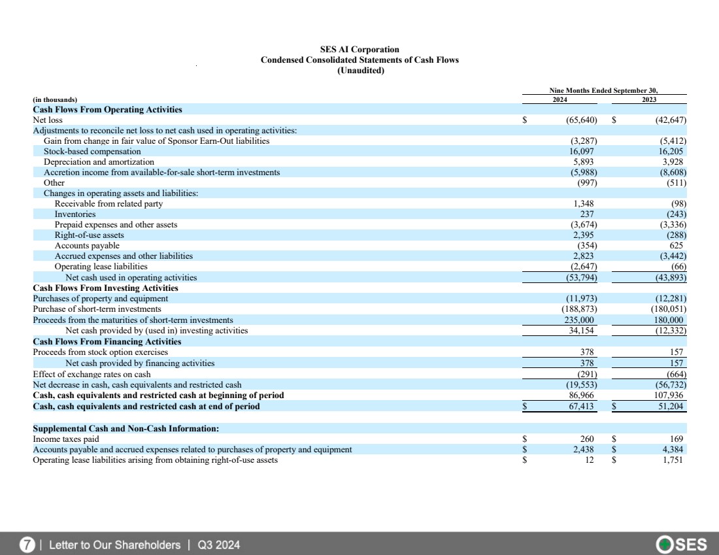Click the "Purchase of short-term investments" row label

pos(97,310)
